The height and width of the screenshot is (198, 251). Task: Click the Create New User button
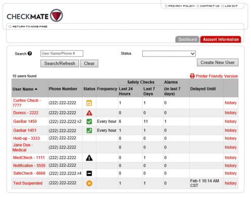click(218, 63)
